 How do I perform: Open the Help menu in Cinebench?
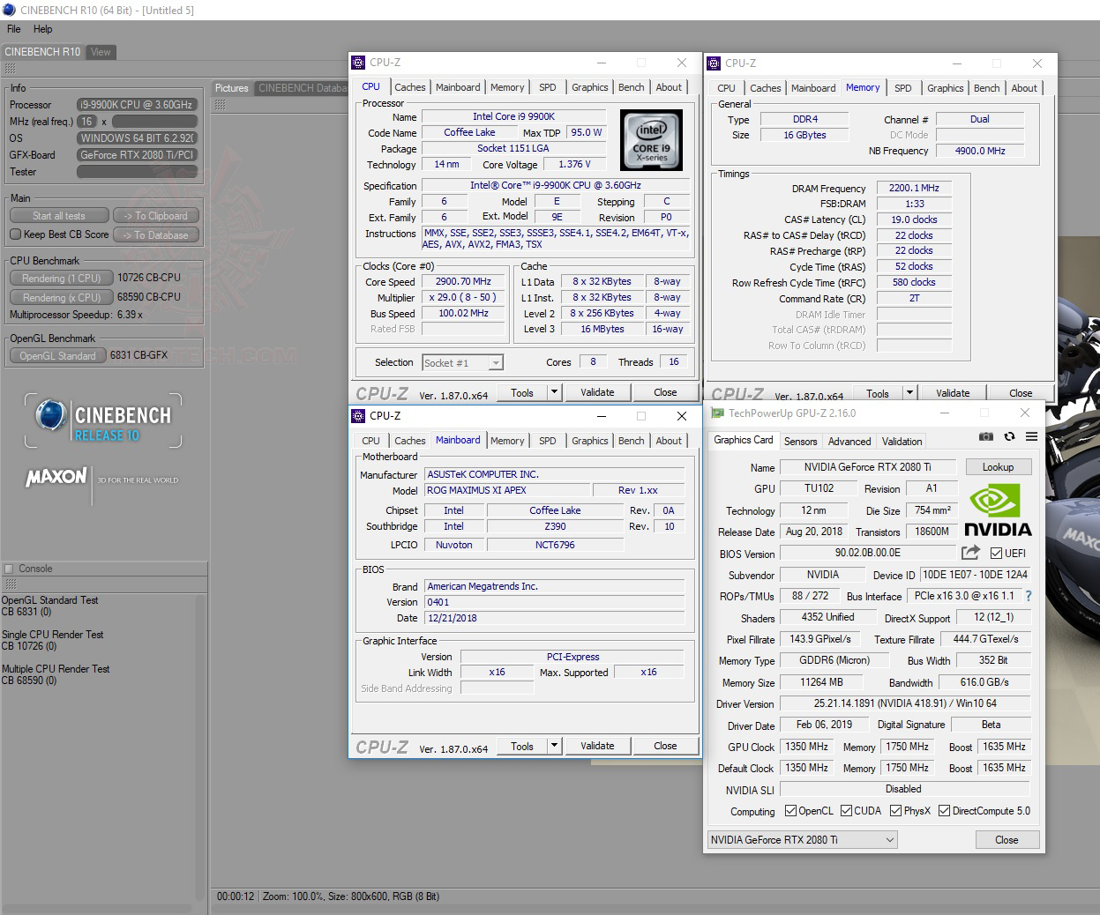(x=43, y=29)
